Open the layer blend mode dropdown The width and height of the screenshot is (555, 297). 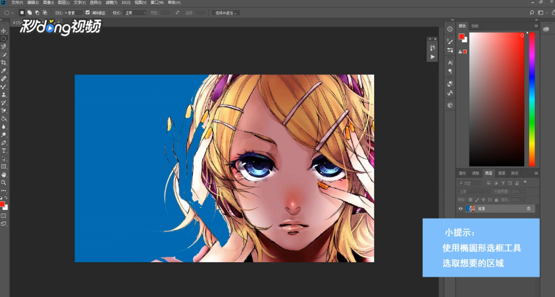pos(475,192)
